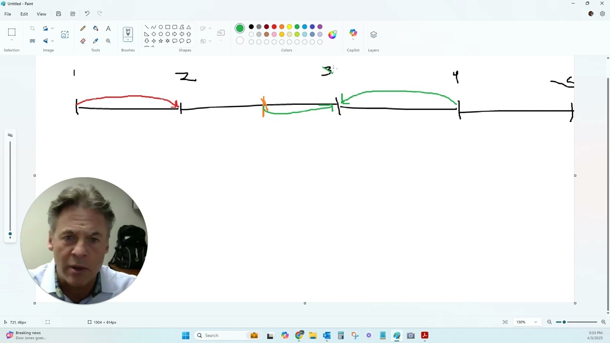The image size is (610, 343).
Task: Open the Layers panel
Action: pyautogui.click(x=374, y=35)
